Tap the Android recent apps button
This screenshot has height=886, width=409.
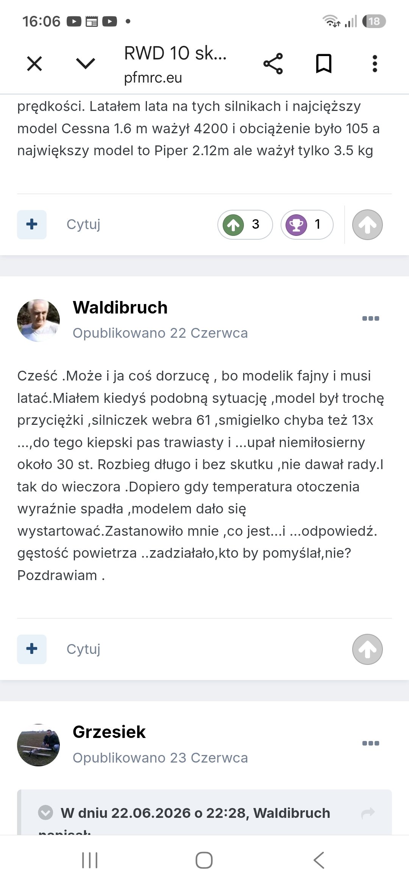(90, 860)
